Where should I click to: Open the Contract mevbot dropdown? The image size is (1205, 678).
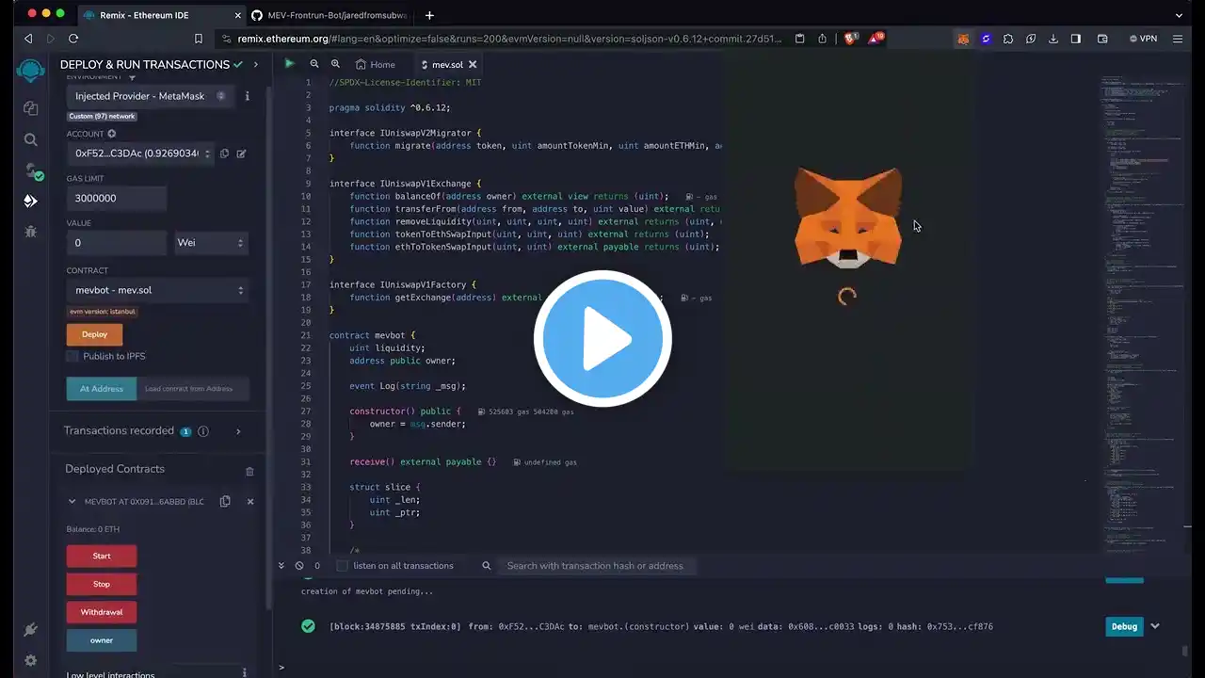click(x=157, y=290)
